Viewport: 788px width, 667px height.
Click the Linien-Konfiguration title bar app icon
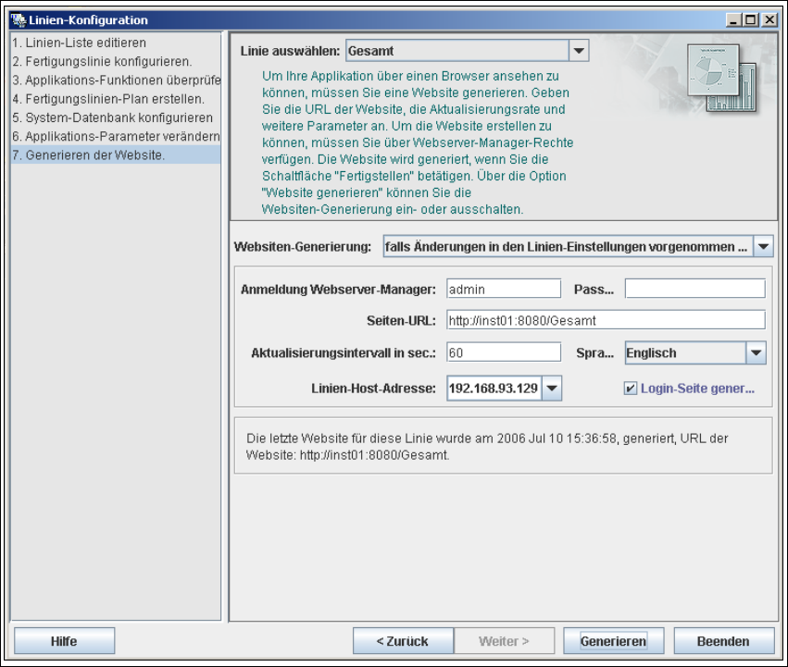19,20
